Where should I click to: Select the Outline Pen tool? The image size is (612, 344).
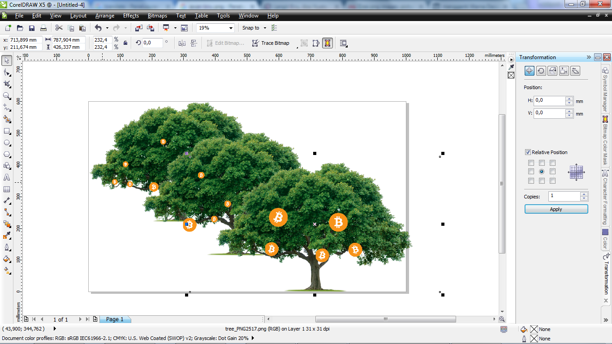(x=7, y=247)
